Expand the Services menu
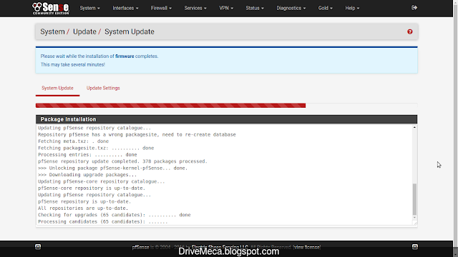Screen dimensions: 458x257 click(x=195, y=8)
